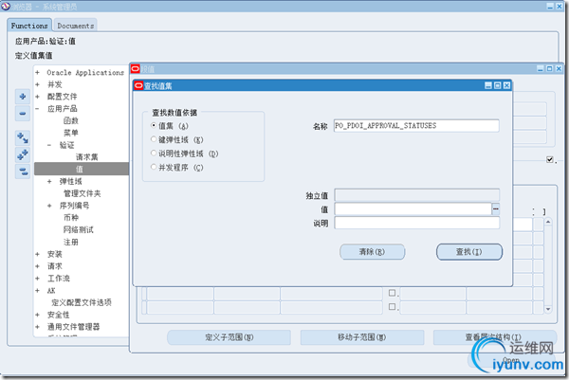The width and height of the screenshot is (569, 380).
Task: Toggle the lower empty row checkbox in grid
Action: click(392, 307)
